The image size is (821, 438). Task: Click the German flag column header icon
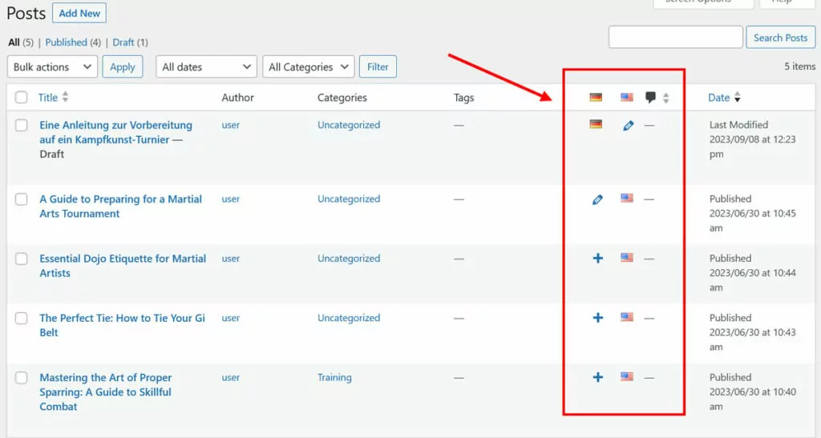(596, 98)
